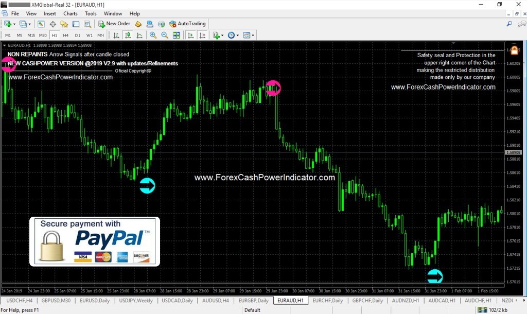Click the connection status 102/2 kb indicator

[x=493, y=310]
